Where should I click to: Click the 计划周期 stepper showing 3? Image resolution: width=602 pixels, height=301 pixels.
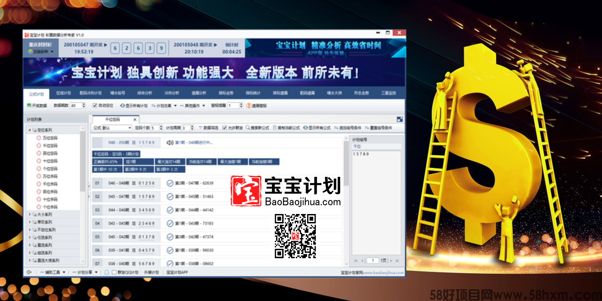point(188,128)
